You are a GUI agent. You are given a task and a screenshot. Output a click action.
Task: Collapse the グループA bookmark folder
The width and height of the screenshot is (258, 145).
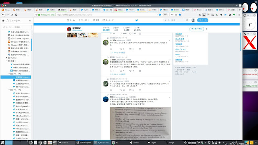pyautogui.click(x=9, y=74)
